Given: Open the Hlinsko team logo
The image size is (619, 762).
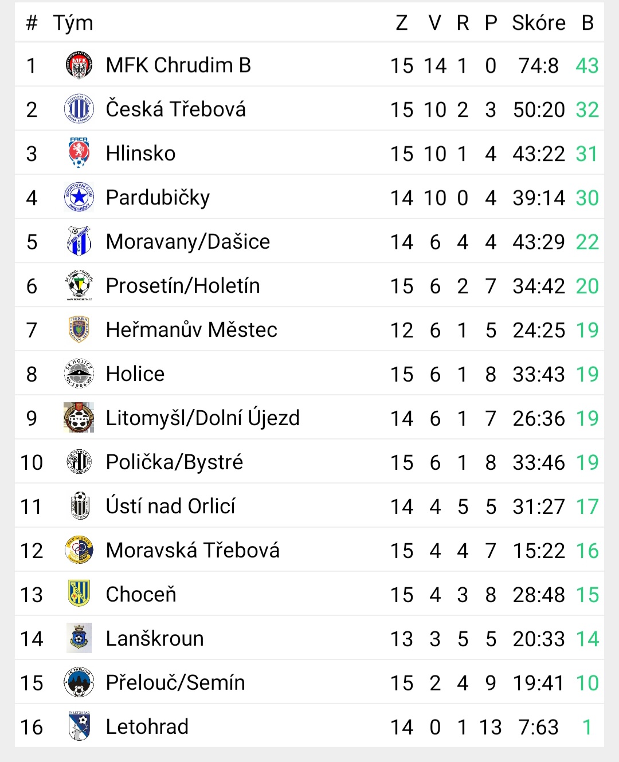Looking at the screenshot, I should pyautogui.click(x=79, y=153).
